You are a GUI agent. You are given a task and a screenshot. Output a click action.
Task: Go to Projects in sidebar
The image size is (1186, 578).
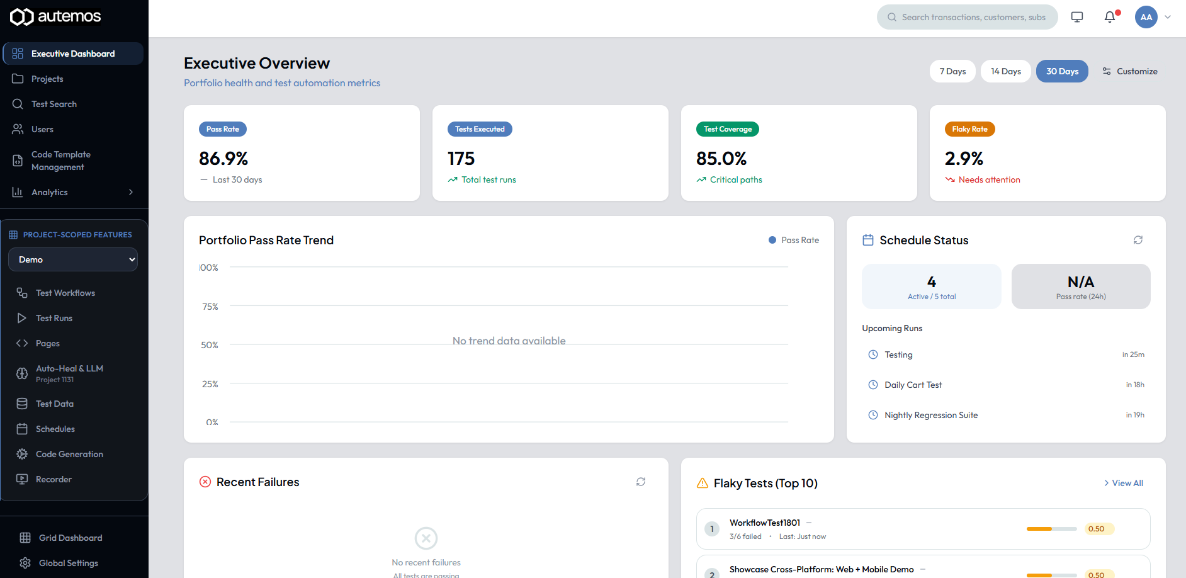(x=73, y=79)
